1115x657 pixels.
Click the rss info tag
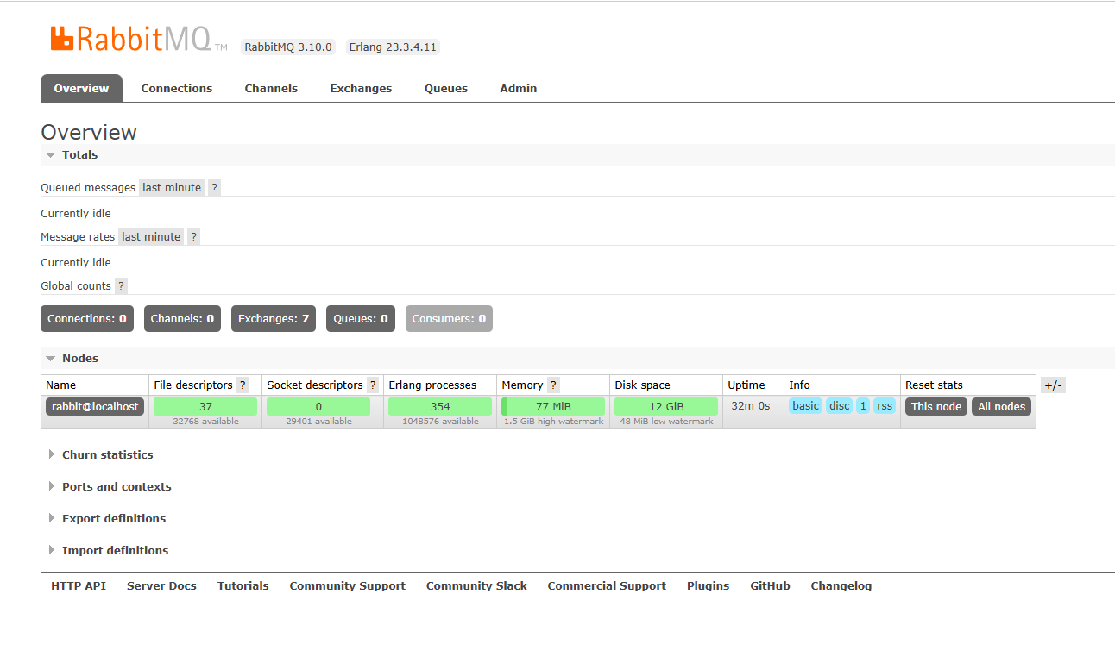[885, 406]
